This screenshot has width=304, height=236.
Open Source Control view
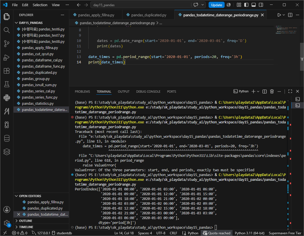pos(6,44)
